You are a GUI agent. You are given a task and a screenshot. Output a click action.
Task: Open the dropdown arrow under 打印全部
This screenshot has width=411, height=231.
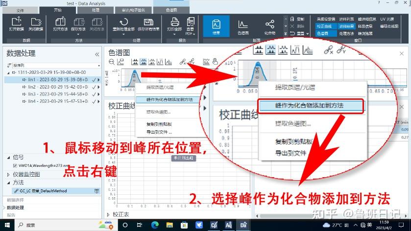[174, 34]
